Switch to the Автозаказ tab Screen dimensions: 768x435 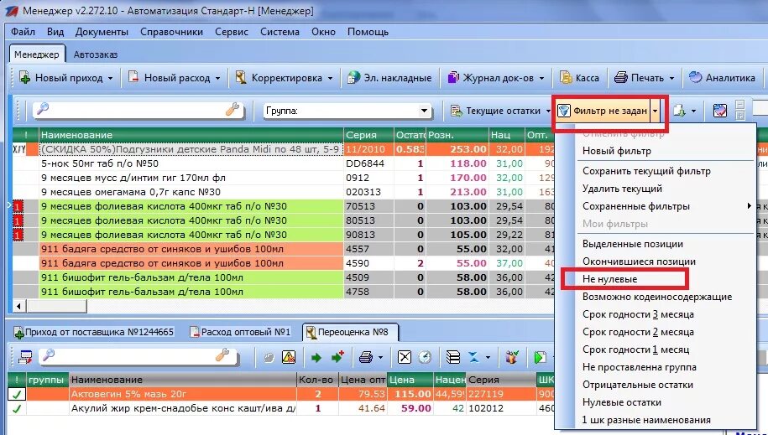(96, 54)
